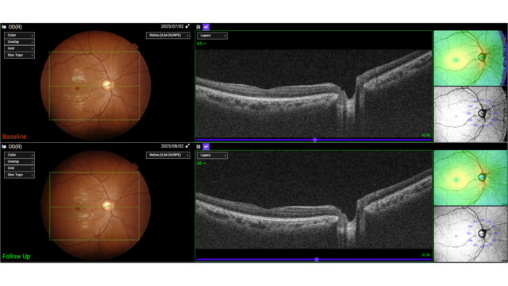This screenshot has width=508, height=286.
Task: Expand the baseline fundus image view icon
Action: 187,26
